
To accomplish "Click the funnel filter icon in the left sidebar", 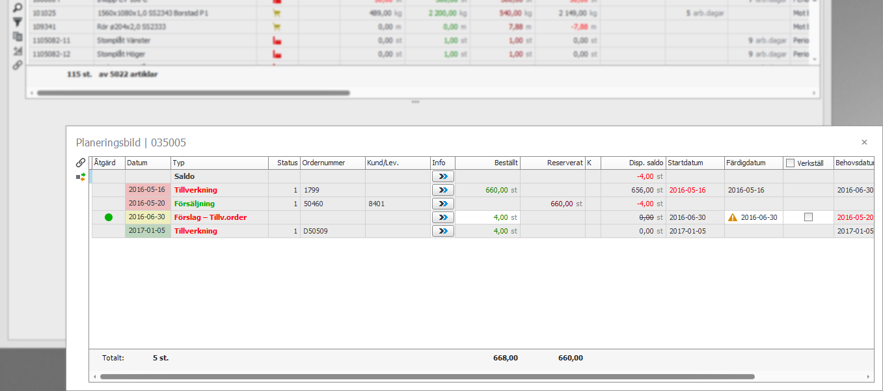I will coord(18,23).
